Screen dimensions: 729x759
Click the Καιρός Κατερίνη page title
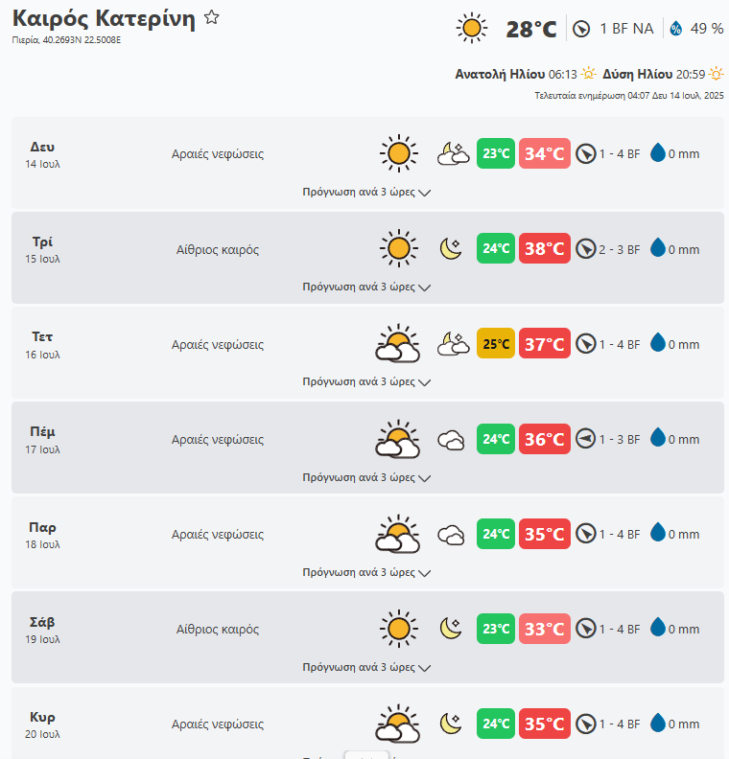point(104,18)
